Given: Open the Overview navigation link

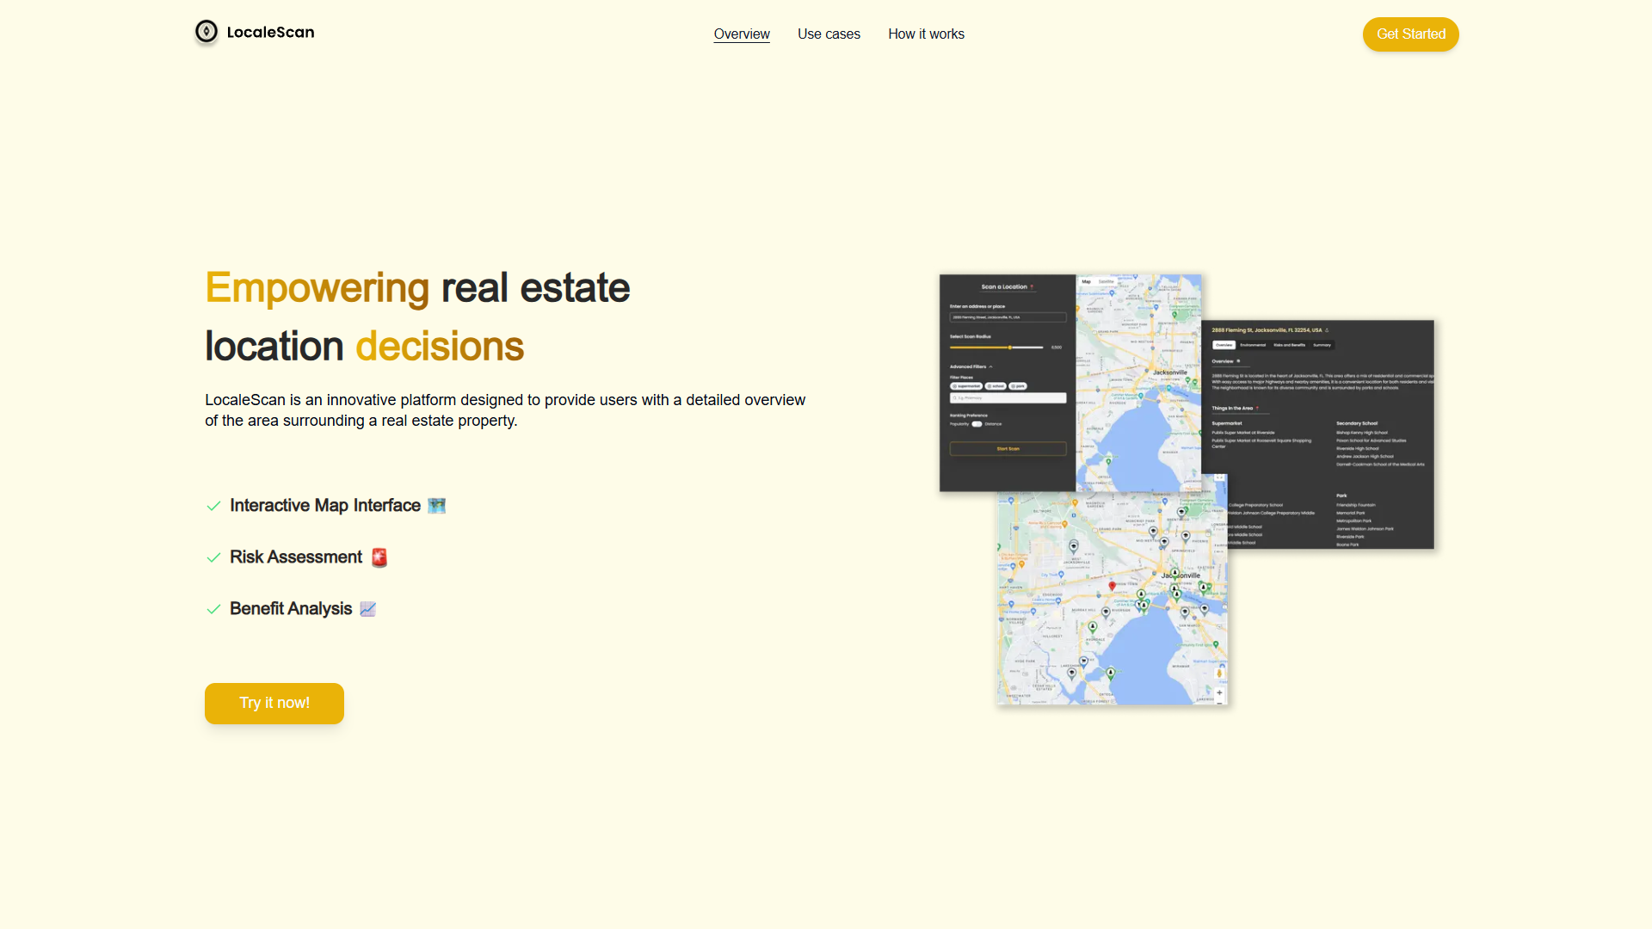Looking at the screenshot, I should pos(742,34).
